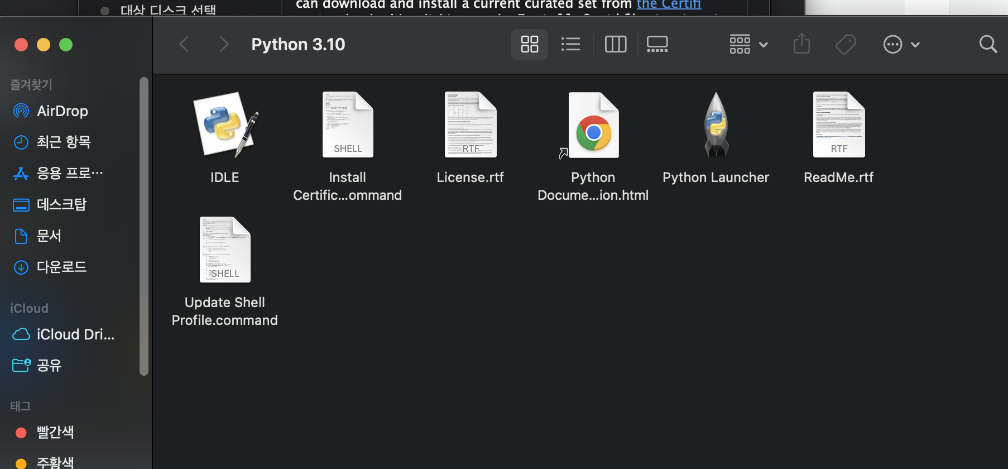1008x469 pixels.
Task: Select the Python Launcher rocket icon
Action: tap(716, 125)
